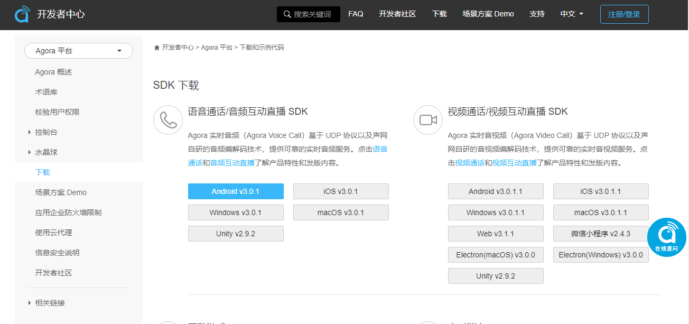This screenshot has width=689, height=324.
Task: Open Agora 概述 in sidebar
Action: point(53,72)
